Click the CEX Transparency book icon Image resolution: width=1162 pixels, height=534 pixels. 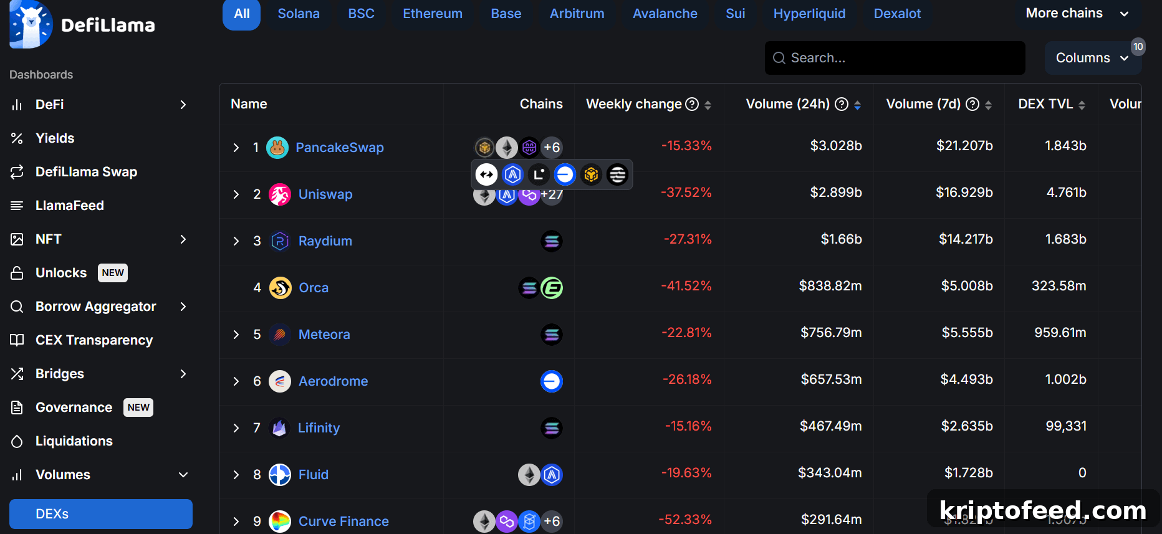point(17,340)
